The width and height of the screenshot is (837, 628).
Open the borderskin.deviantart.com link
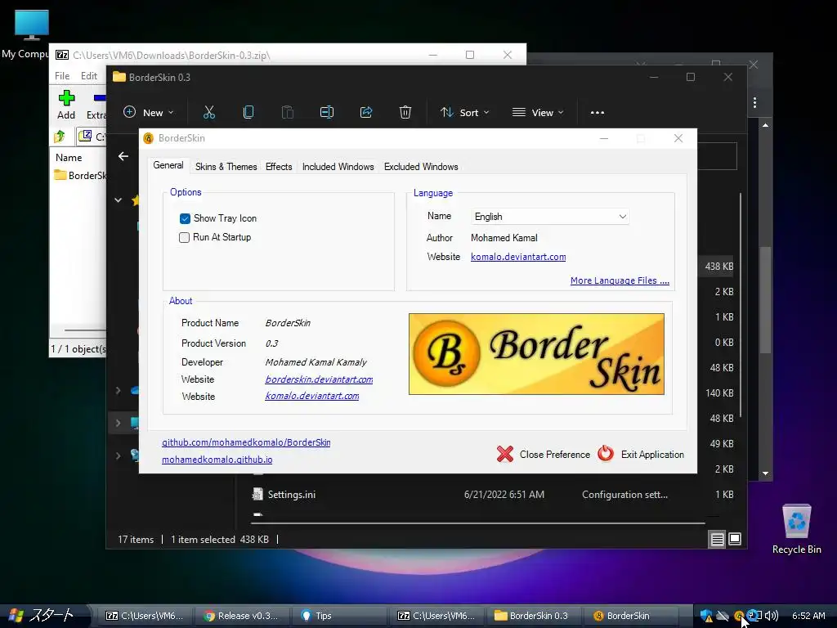click(319, 379)
